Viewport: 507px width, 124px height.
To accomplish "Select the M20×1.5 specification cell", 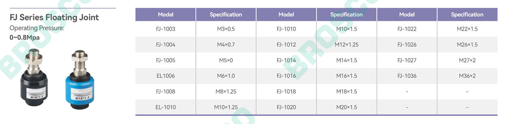I will (346, 107).
